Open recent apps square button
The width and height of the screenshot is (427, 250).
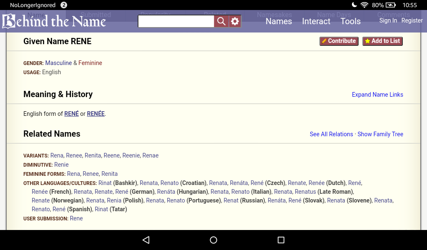click(x=281, y=240)
